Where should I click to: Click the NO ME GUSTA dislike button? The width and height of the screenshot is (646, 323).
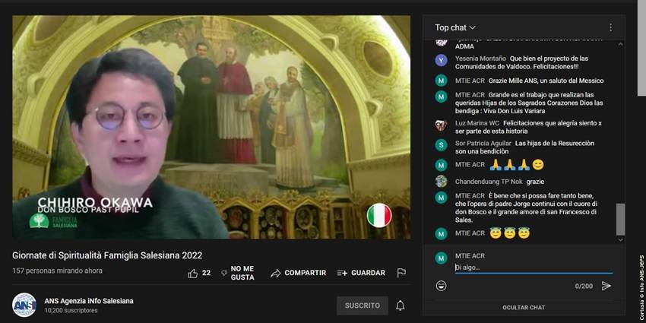coord(238,273)
